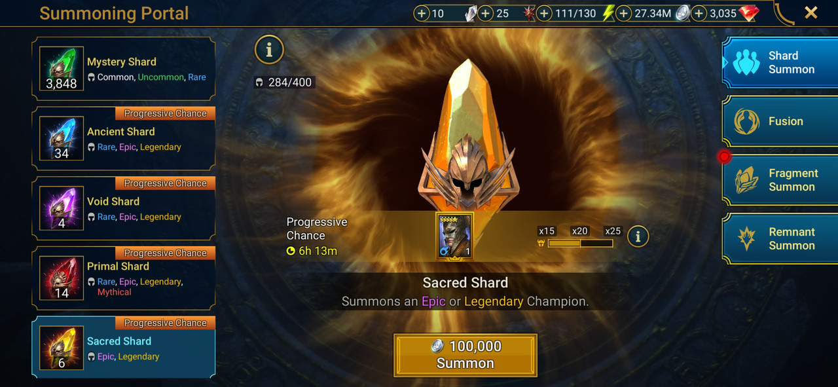Tap the plus icon next to 10

[x=422, y=13]
